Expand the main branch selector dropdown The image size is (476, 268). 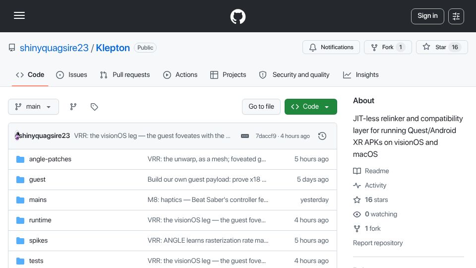point(33,107)
